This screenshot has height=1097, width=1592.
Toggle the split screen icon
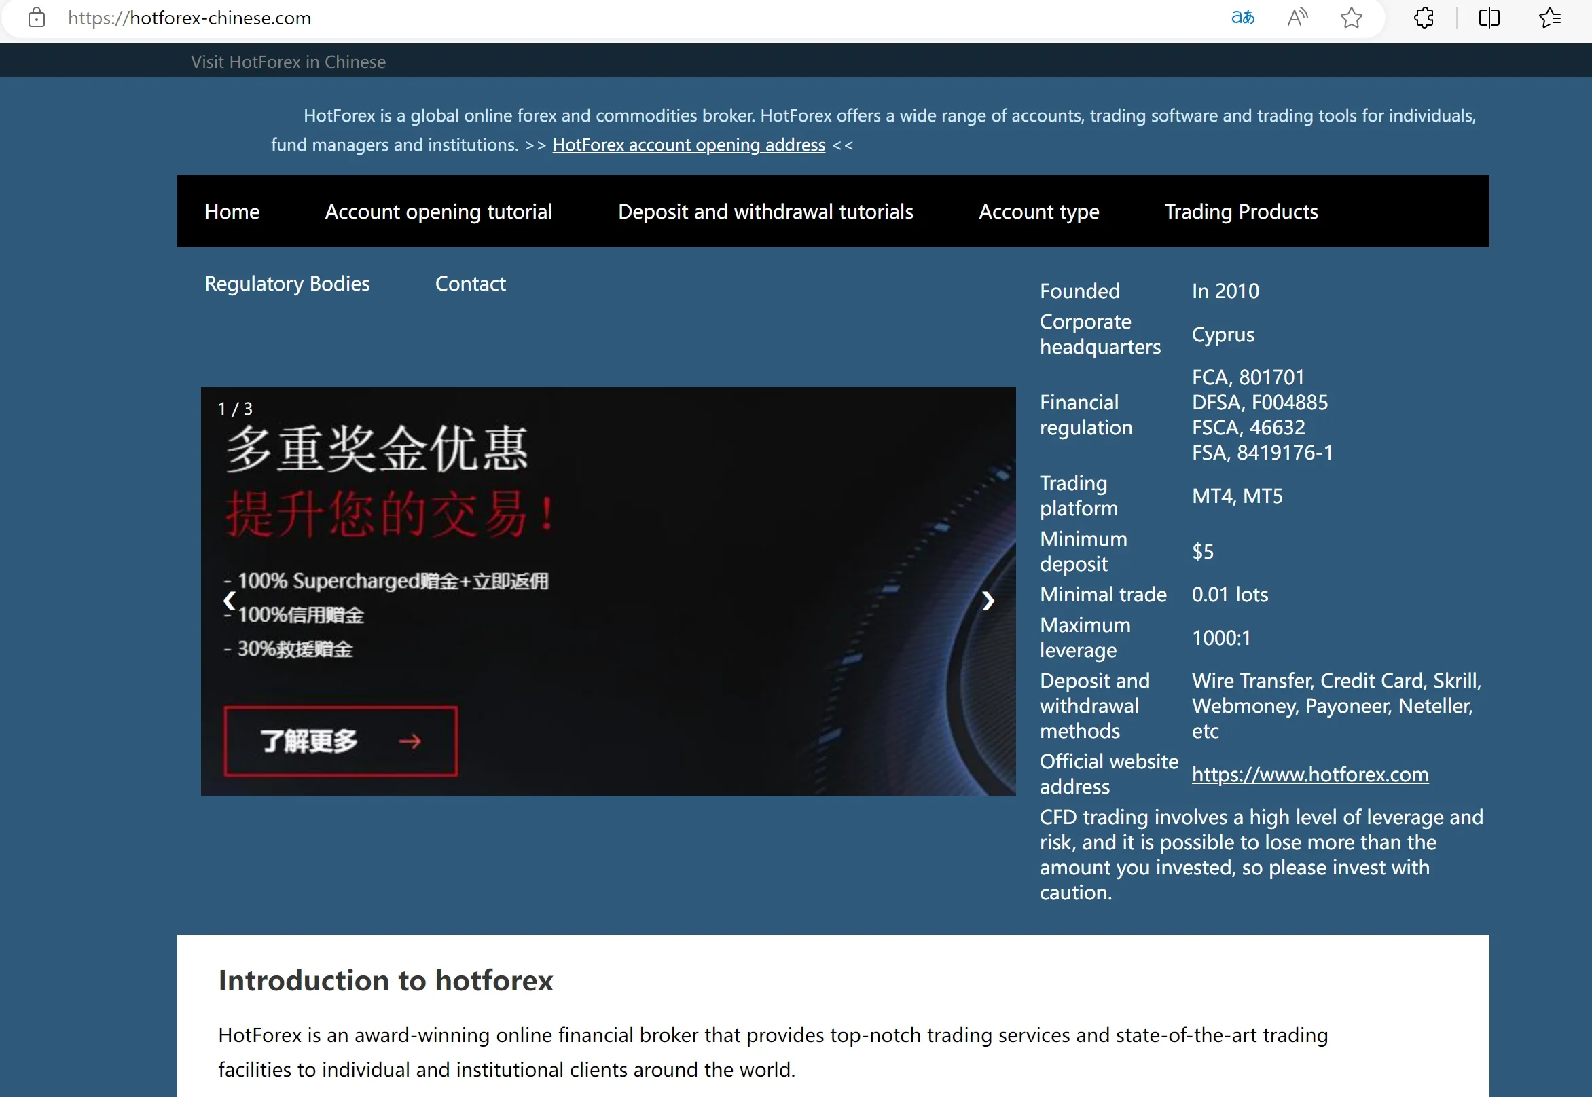coord(1489,18)
